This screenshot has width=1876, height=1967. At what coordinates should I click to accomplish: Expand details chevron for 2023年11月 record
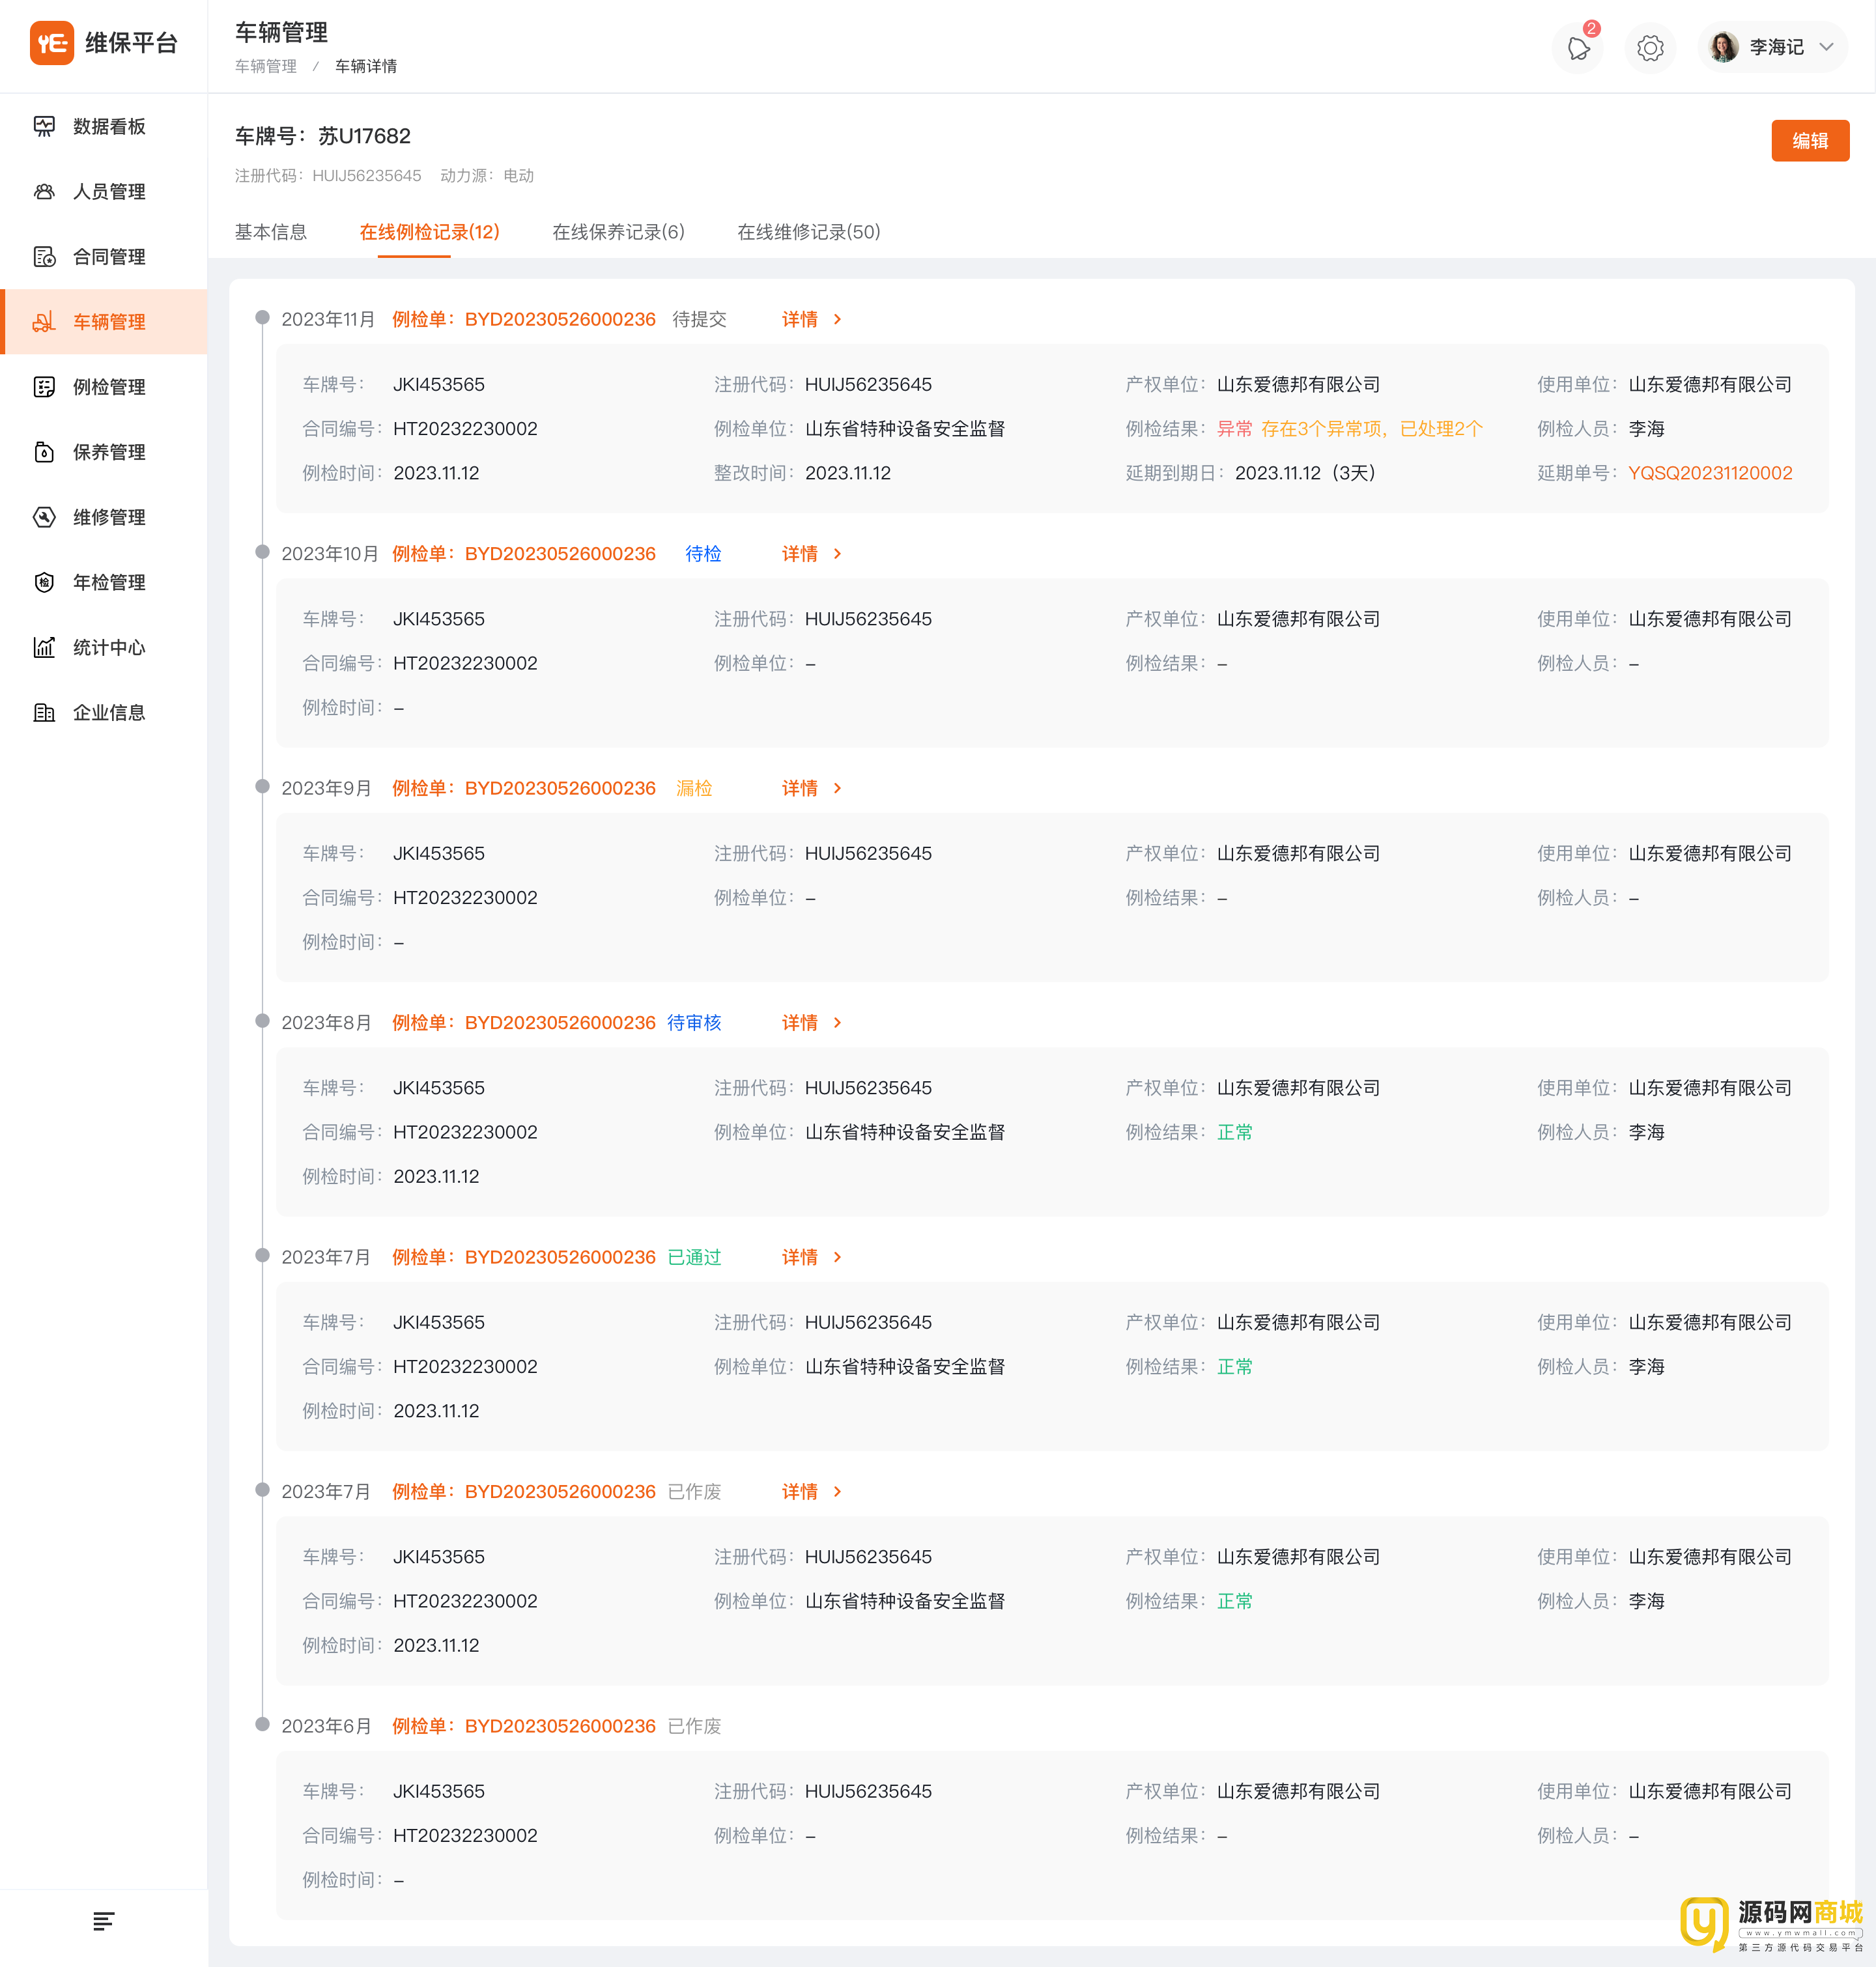[837, 319]
